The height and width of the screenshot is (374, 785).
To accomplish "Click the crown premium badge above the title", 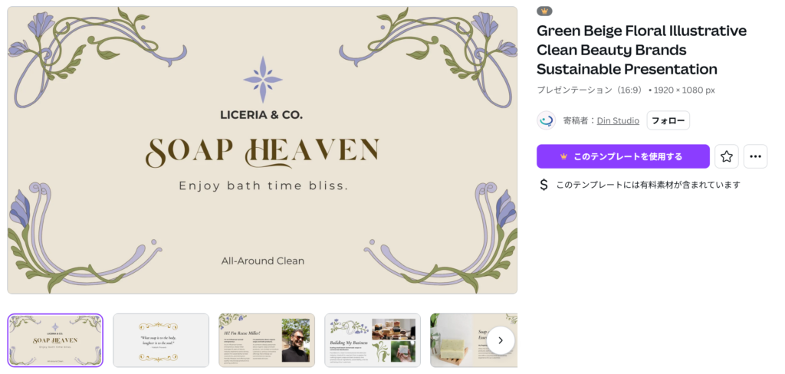I will [x=544, y=11].
